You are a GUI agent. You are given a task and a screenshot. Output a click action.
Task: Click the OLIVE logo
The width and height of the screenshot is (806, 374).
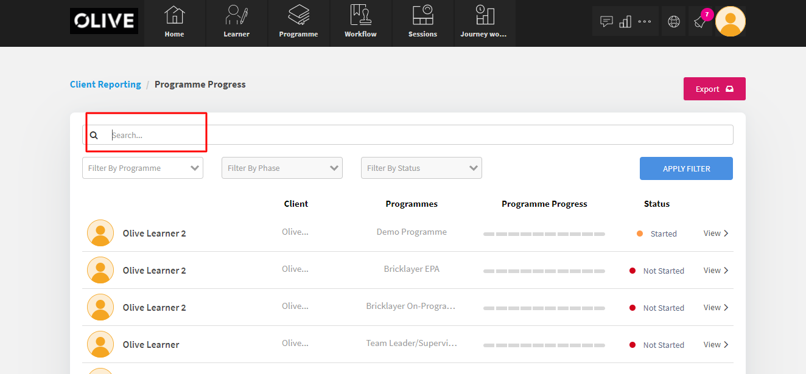[103, 21]
